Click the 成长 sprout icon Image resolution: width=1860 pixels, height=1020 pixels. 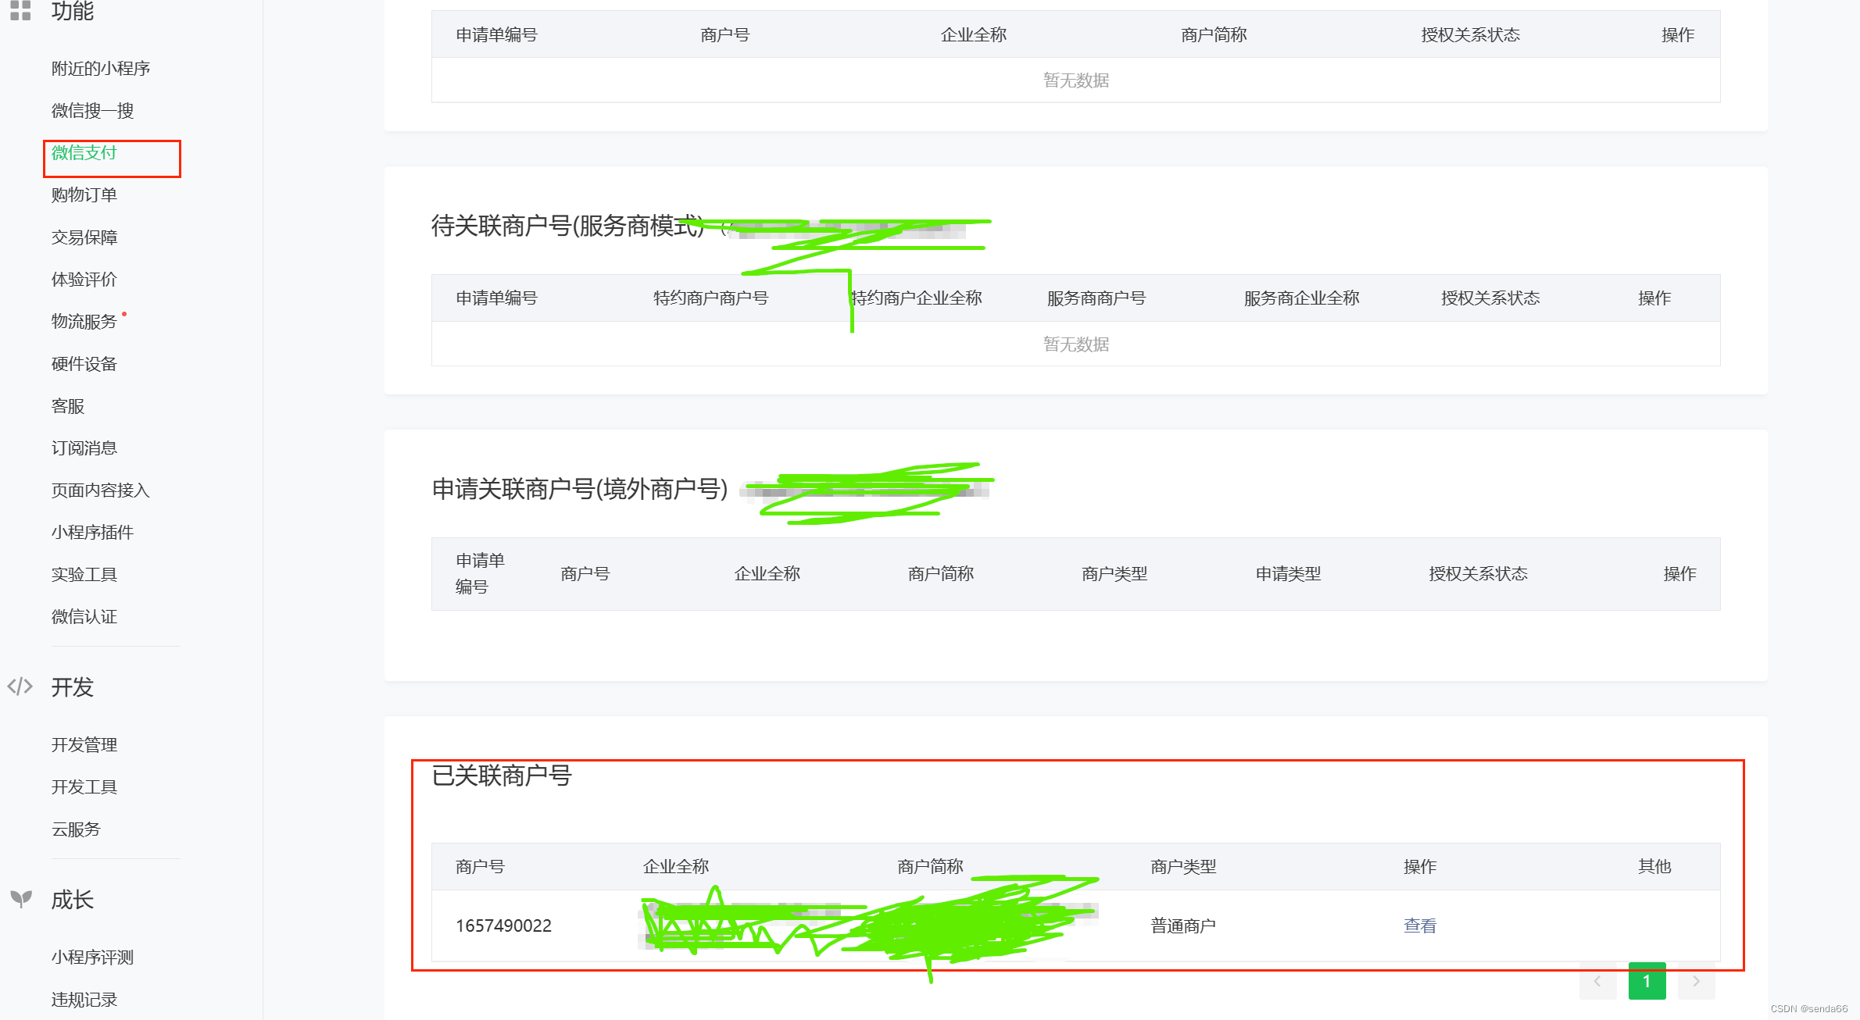[20, 900]
